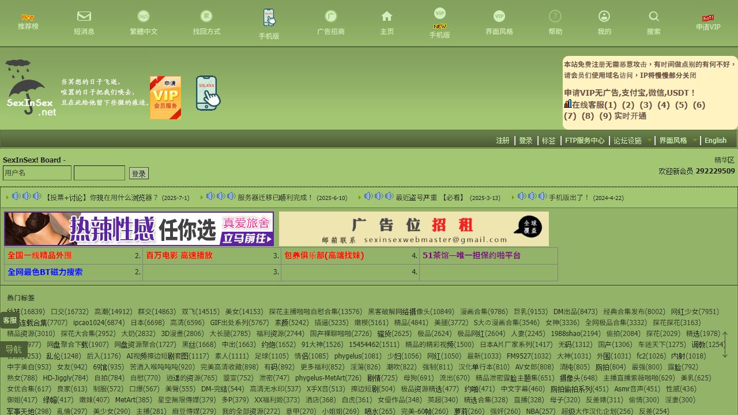Click first speaker icon before 手机版出了 announcement

point(522,197)
